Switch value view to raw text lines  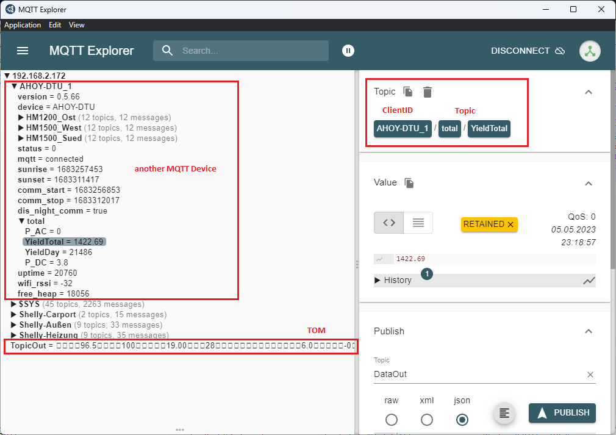(418, 223)
